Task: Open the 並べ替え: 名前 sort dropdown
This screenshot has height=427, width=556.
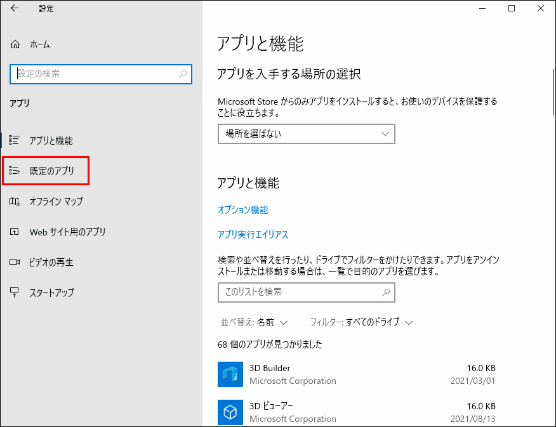Action: pos(254,322)
